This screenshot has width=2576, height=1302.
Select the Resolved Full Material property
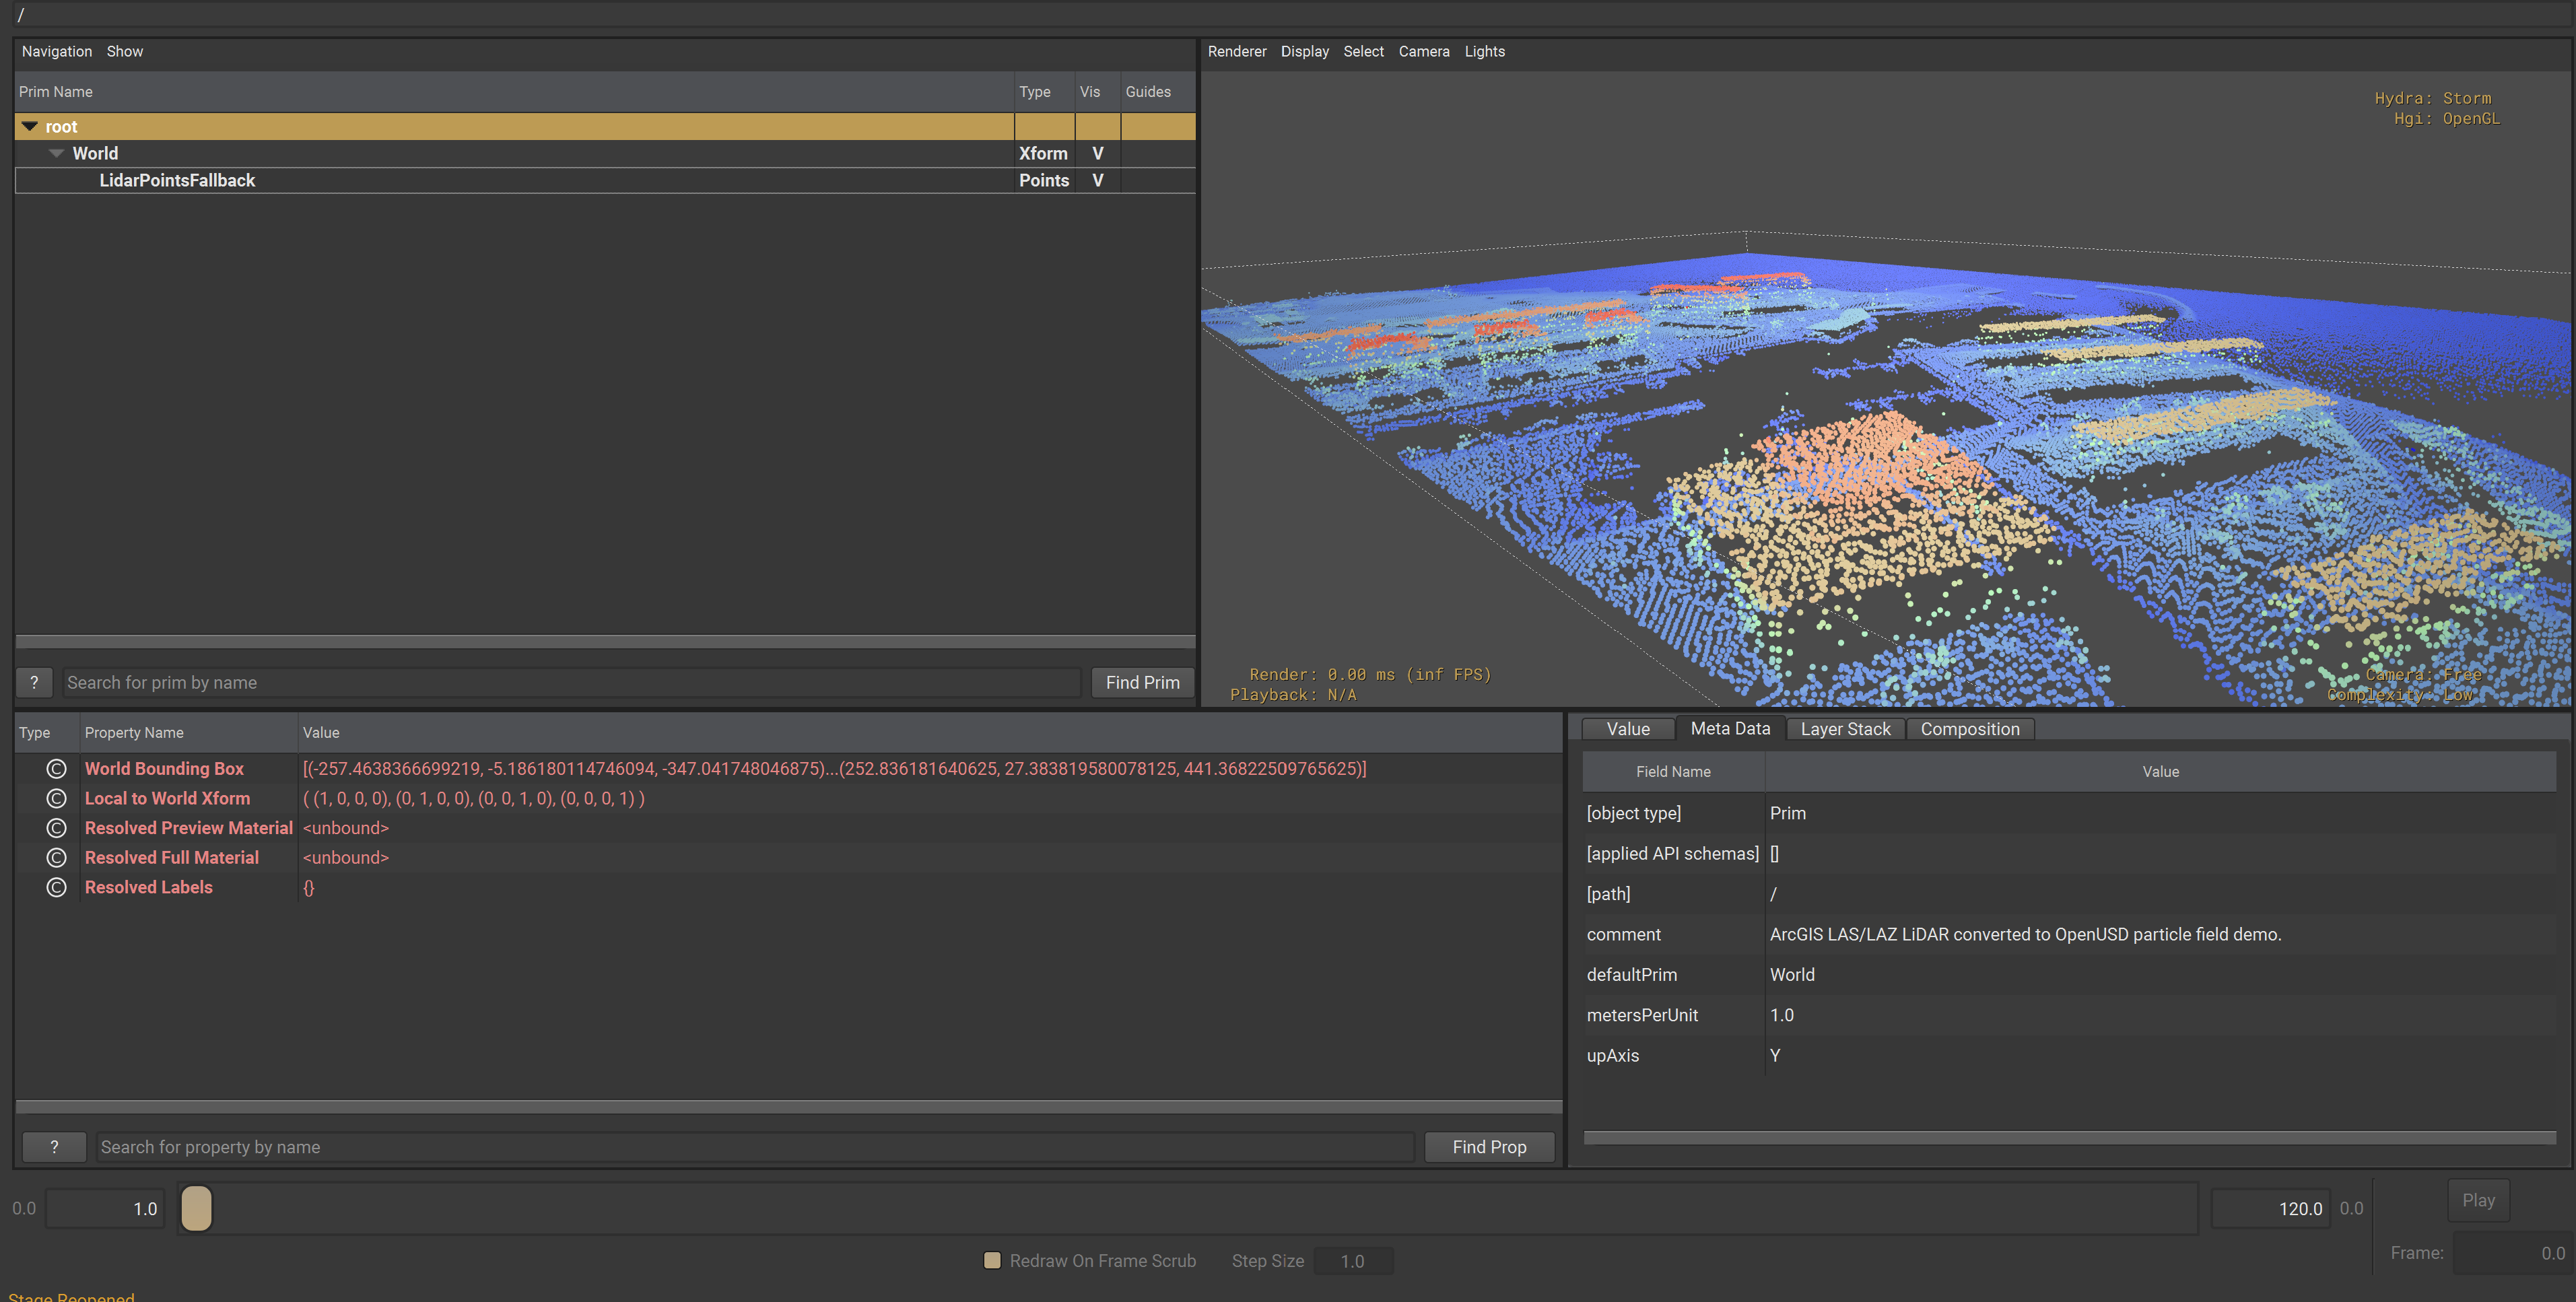(x=171, y=857)
